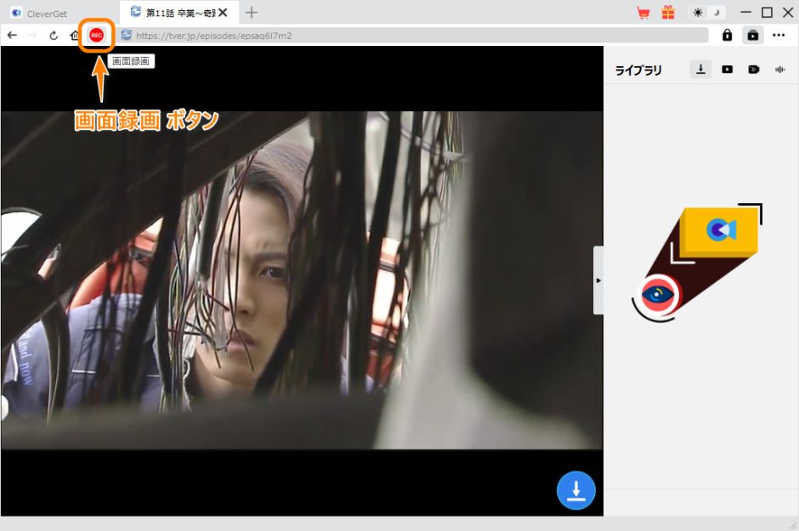Navigate back with the left arrow
Image resolution: width=799 pixels, height=531 pixels.
coord(11,36)
